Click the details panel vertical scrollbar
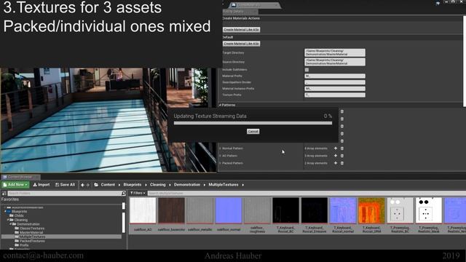 pyautogui.click(x=465, y=61)
